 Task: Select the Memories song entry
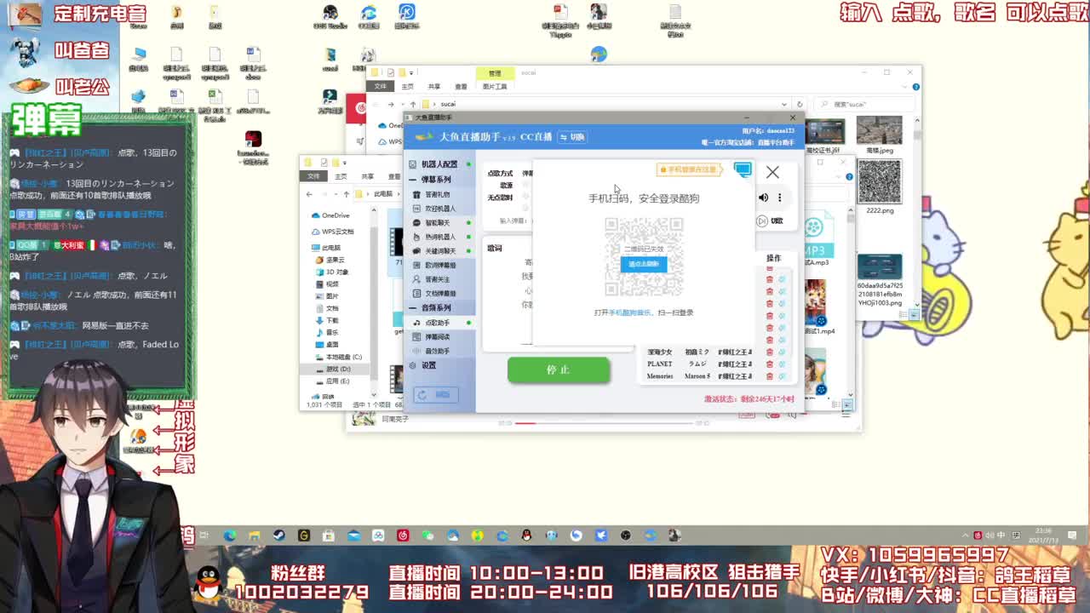click(x=660, y=376)
